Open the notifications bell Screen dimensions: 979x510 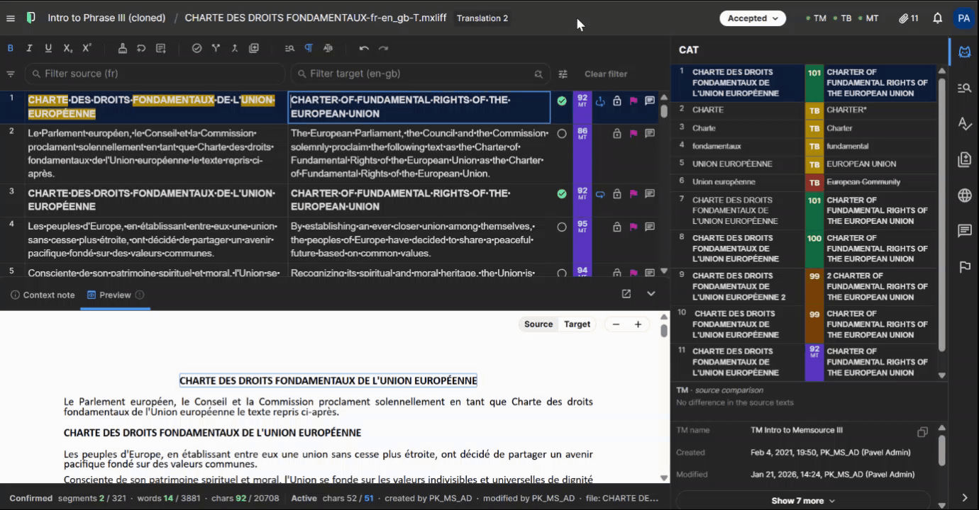pyautogui.click(x=937, y=18)
